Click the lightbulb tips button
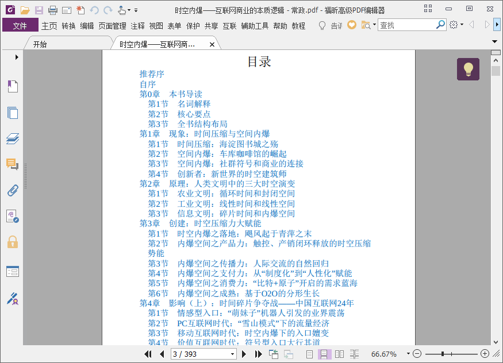503x363 pixels. pos(468,69)
